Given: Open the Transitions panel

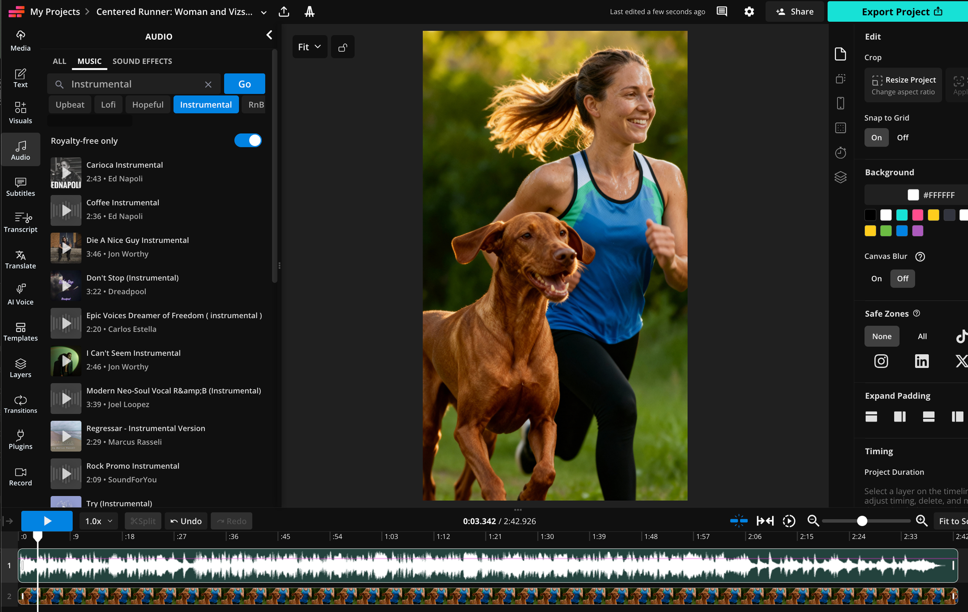Looking at the screenshot, I should (x=20, y=404).
